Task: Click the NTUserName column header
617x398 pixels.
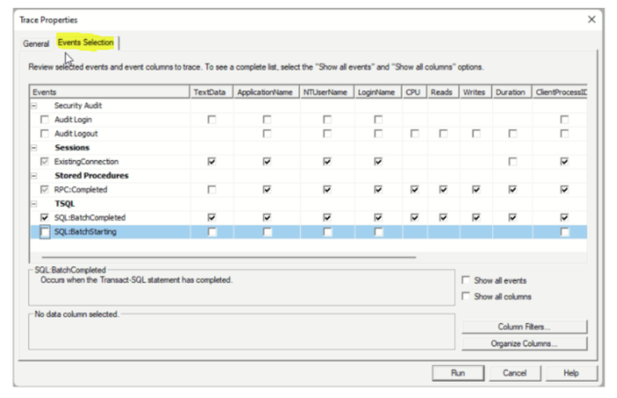Action: 325,92
